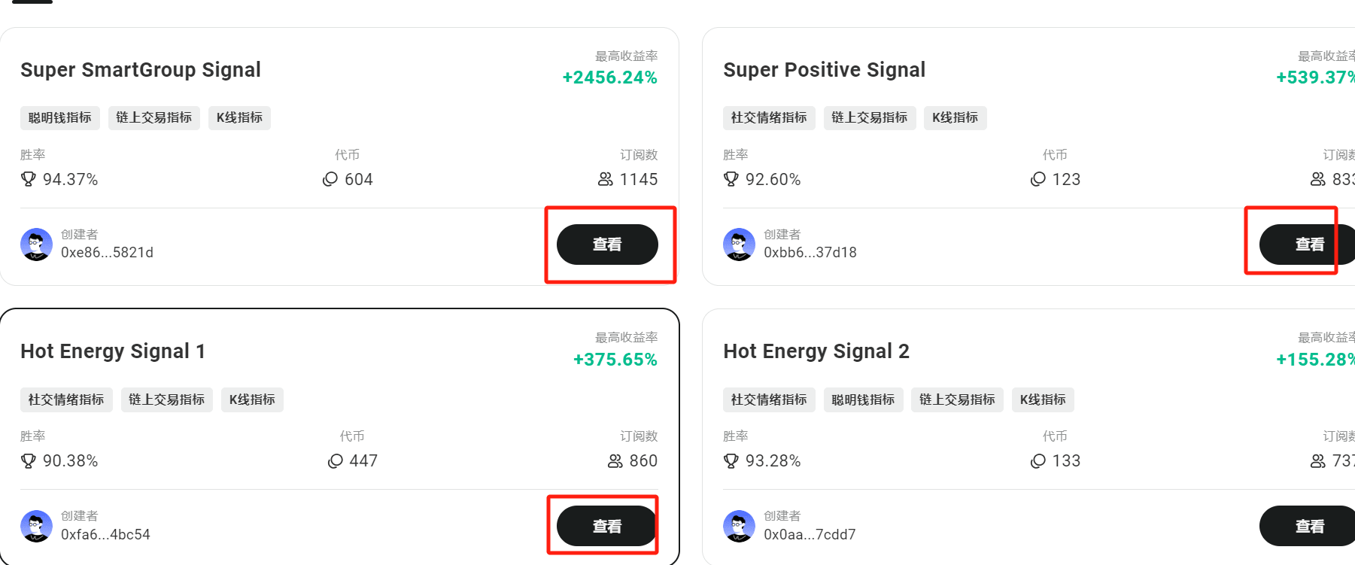Image resolution: width=1355 pixels, height=565 pixels.
Task: Click creator address 0x0aa...7cdd7
Action: [810, 534]
